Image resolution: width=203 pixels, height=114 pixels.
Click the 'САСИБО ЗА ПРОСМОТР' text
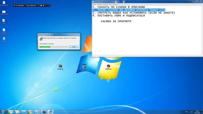116,21
